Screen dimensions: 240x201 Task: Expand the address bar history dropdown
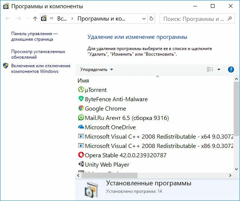tap(144, 19)
